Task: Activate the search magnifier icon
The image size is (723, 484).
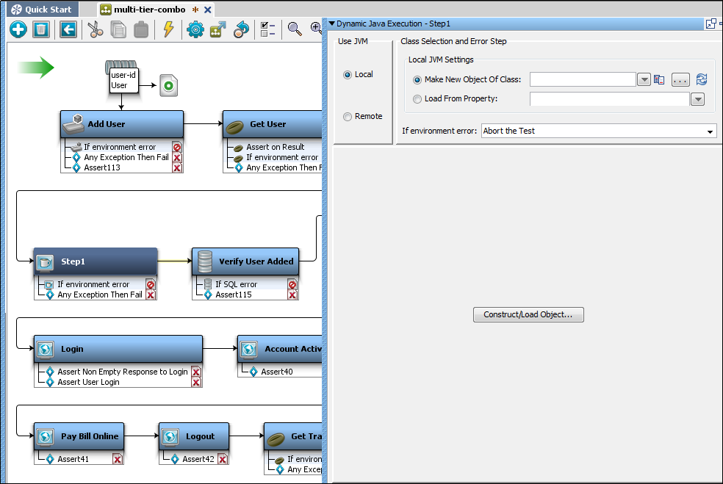Action: point(293,29)
